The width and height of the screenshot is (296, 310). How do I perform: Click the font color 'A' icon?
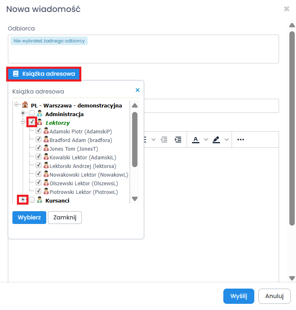click(x=196, y=140)
